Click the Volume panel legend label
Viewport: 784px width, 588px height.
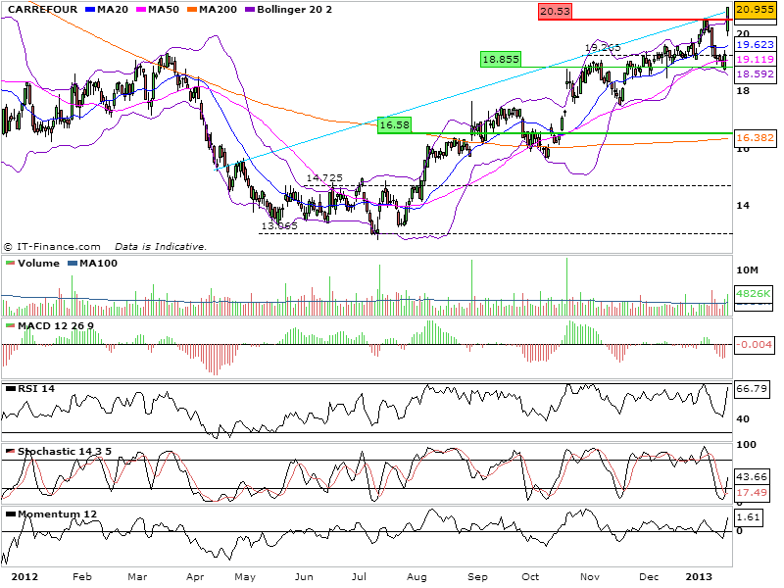pyautogui.click(x=38, y=263)
